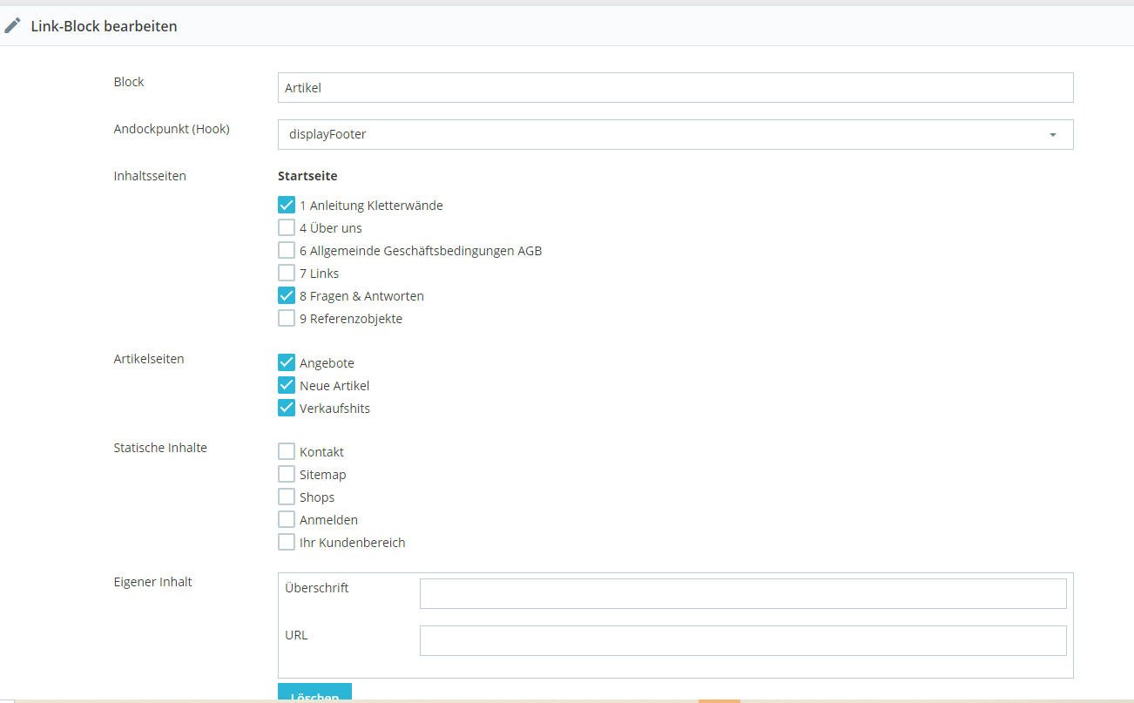The width and height of the screenshot is (1134, 703).
Task: Disable the Angebote checkbox
Action: coord(287,363)
